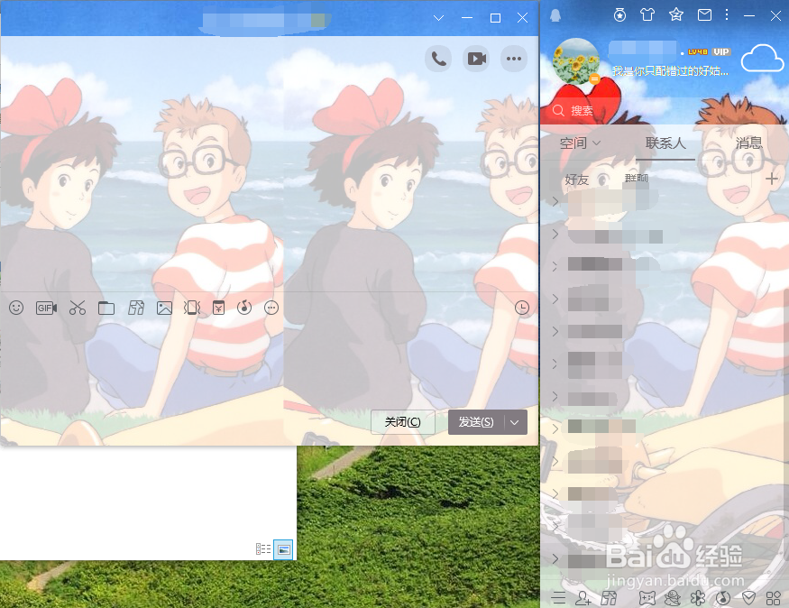Click the Tencent Docs icon in chat toolbar
Image resolution: width=789 pixels, height=608 pixels.
136,308
